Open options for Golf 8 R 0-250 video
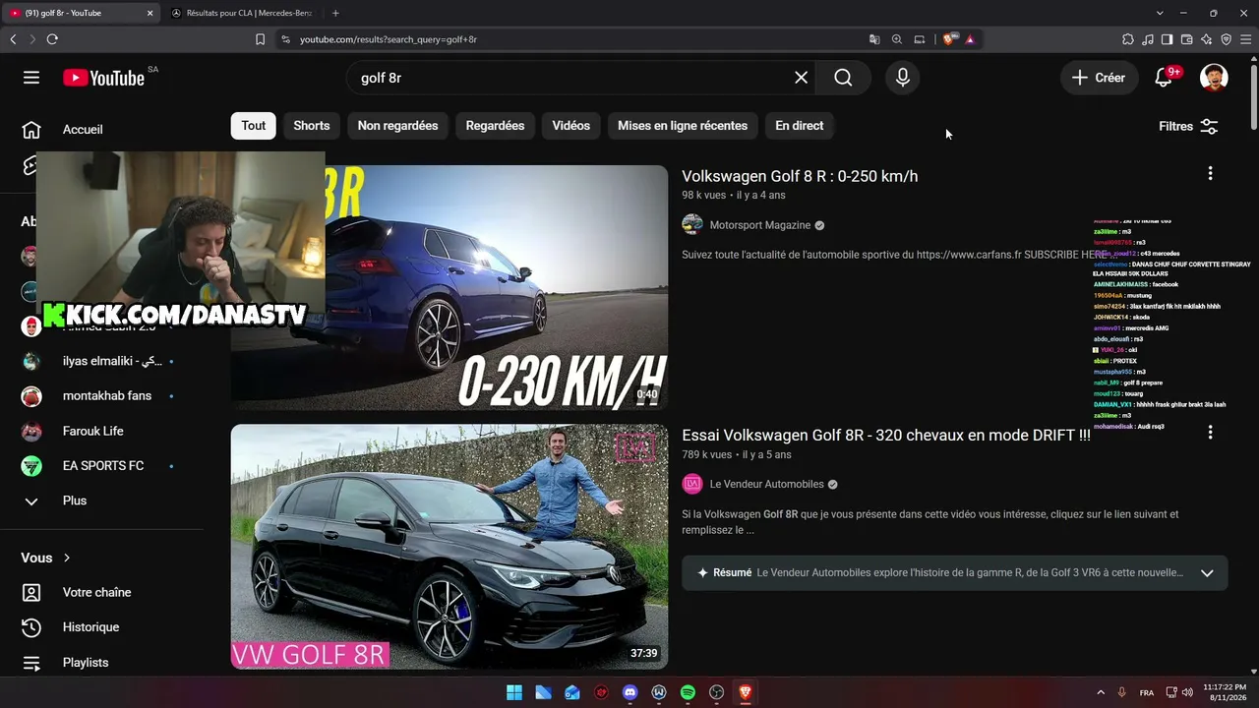Viewport: 1259px width, 708px height. (x=1210, y=174)
